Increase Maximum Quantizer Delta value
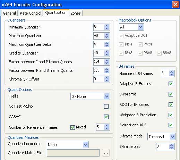This screenshot has width=180, height=160. pyautogui.click(x=106, y=43)
